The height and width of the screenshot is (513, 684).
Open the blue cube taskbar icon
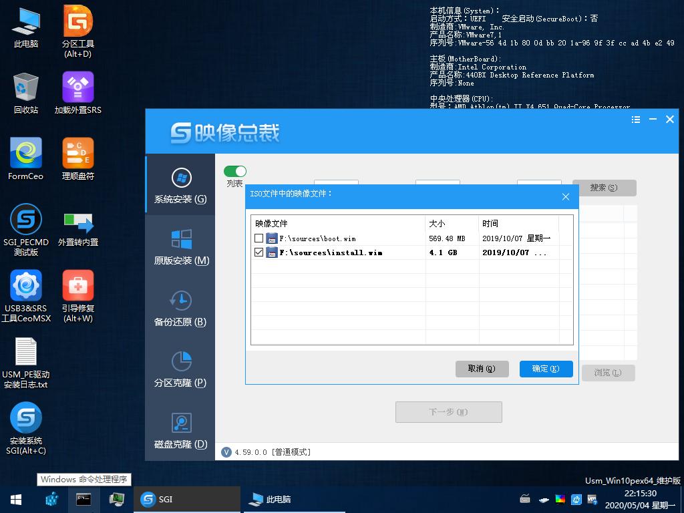tap(52, 500)
